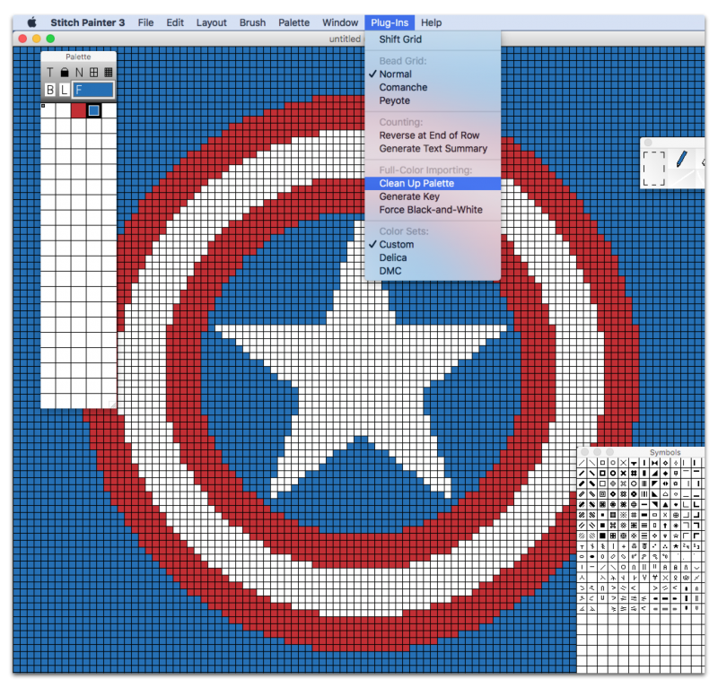Click the Symbols panel title bar
The width and height of the screenshot is (718, 688).
641,452
